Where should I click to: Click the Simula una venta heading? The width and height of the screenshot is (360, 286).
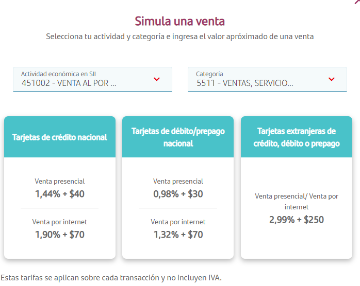point(179,21)
